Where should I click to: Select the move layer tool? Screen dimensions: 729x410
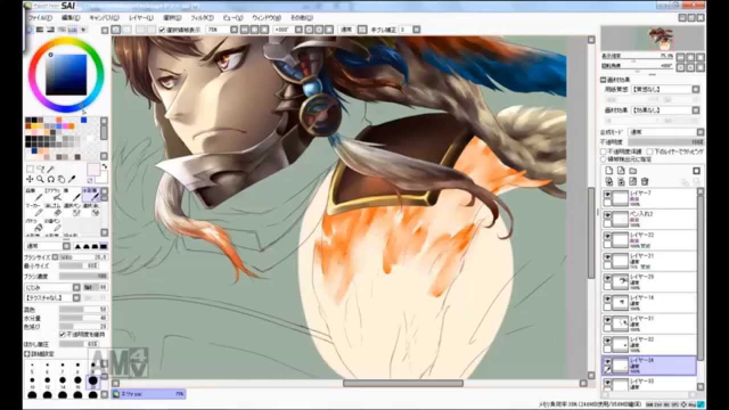(30, 179)
